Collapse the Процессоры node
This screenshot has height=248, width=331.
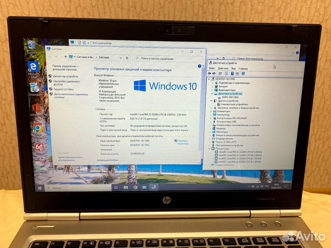point(210,149)
